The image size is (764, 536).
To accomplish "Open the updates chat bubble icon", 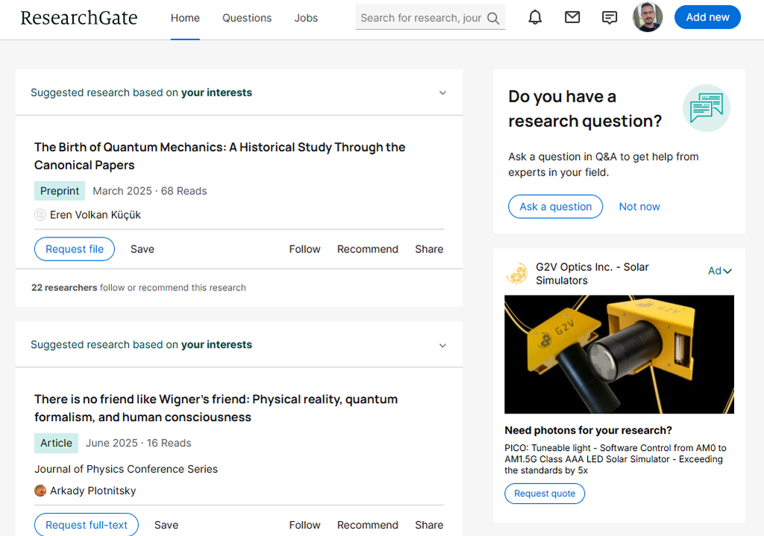I will (610, 18).
